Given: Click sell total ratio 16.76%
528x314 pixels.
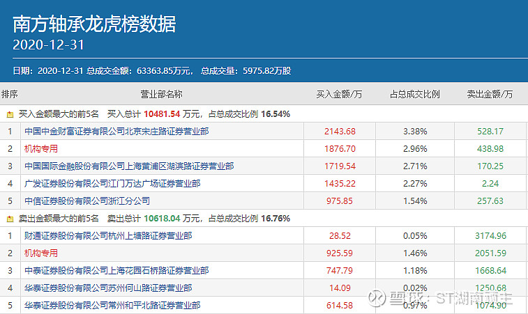Looking at the screenshot, I should pyautogui.click(x=276, y=219).
